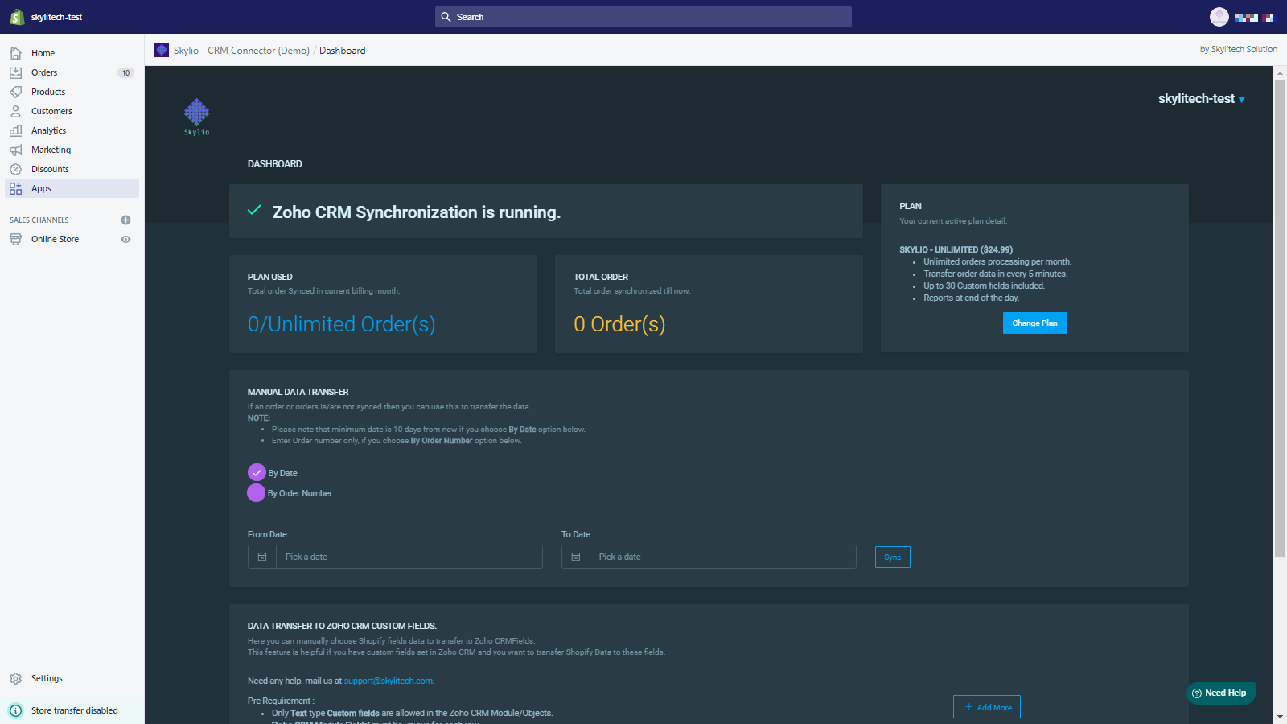
Task: Click To Date calendar icon
Action: click(576, 557)
